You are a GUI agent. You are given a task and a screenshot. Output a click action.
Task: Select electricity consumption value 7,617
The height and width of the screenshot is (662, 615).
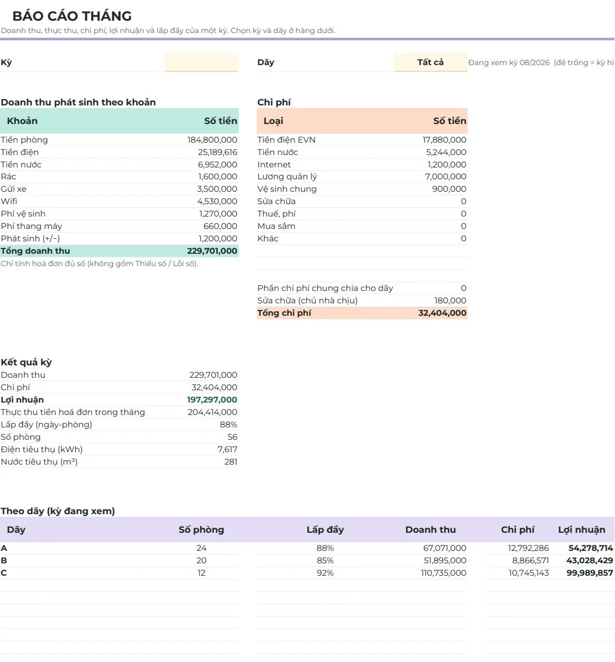pos(227,450)
